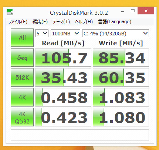The image size is (159, 150).
Task: Minimize the CrystalDiskMark window
Action: click(123, 11)
